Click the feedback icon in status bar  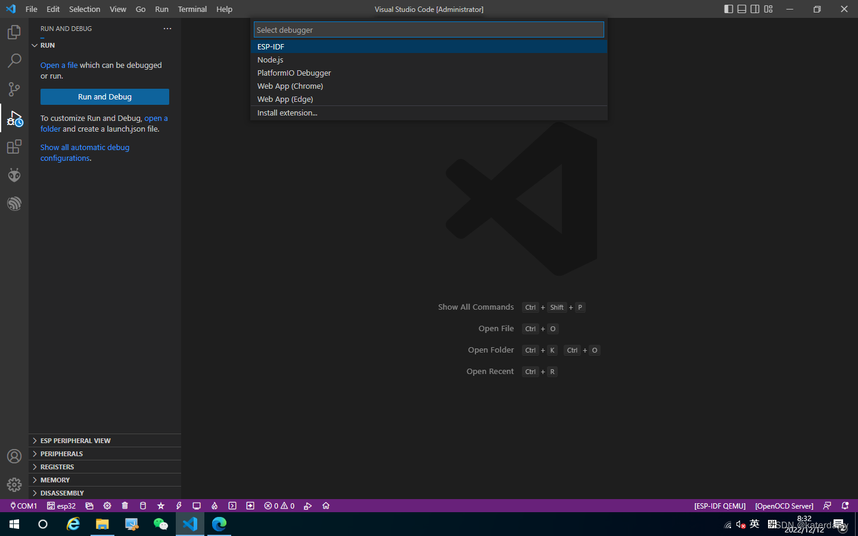pyautogui.click(x=827, y=506)
